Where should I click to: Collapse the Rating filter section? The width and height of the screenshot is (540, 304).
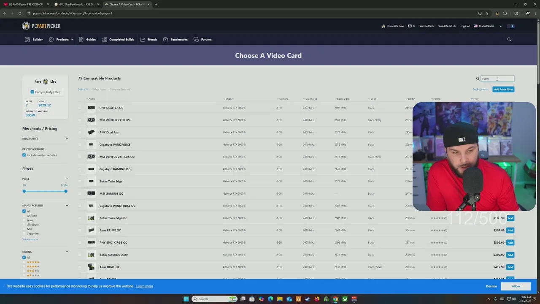pos(67,252)
